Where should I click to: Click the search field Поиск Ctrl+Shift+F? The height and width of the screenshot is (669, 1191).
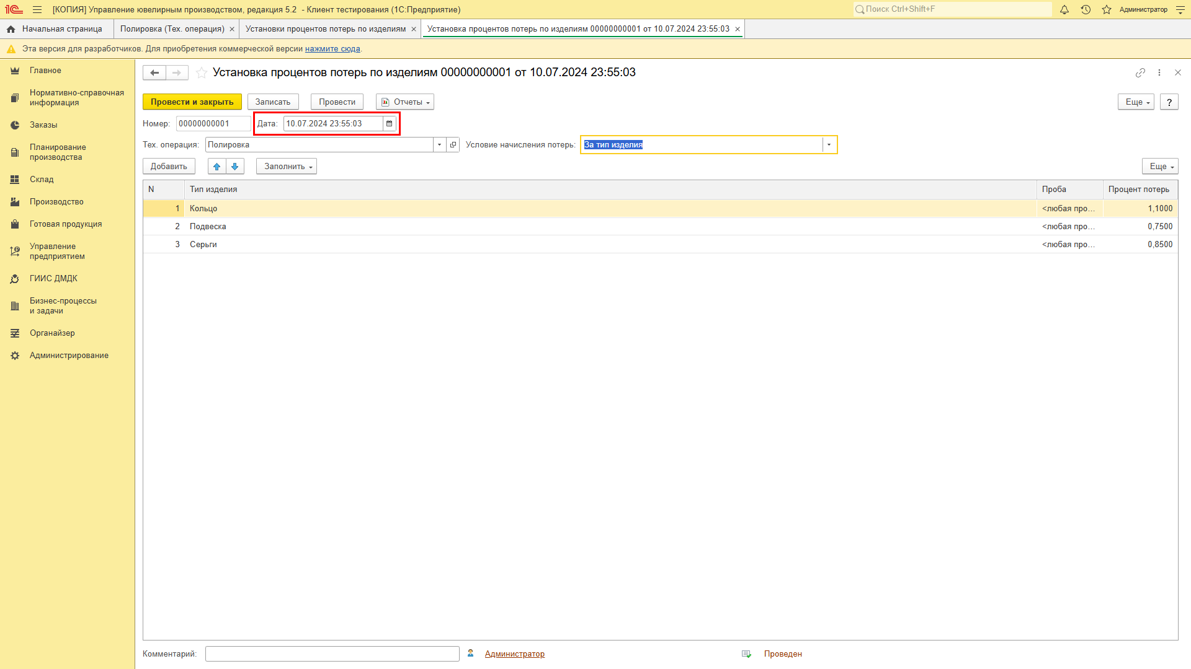pos(953,9)
